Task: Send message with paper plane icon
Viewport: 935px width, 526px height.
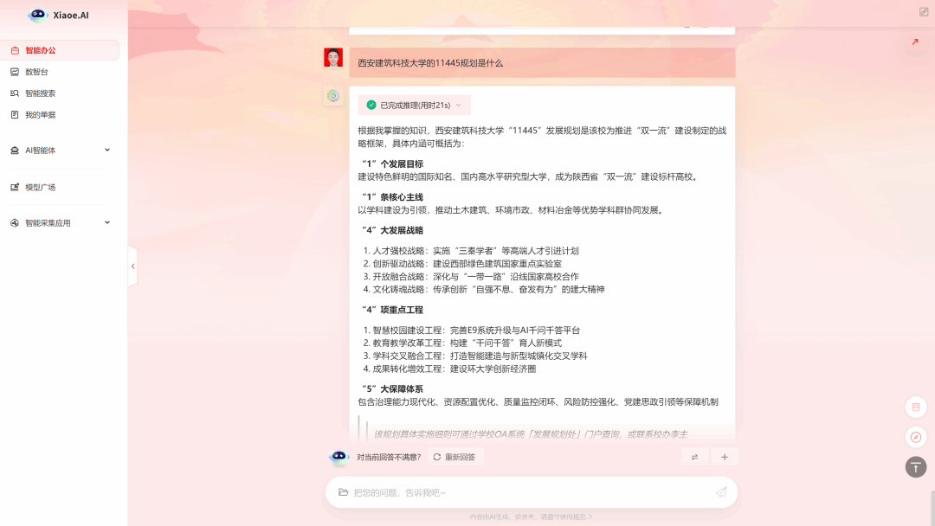Action: coord(721,492)
